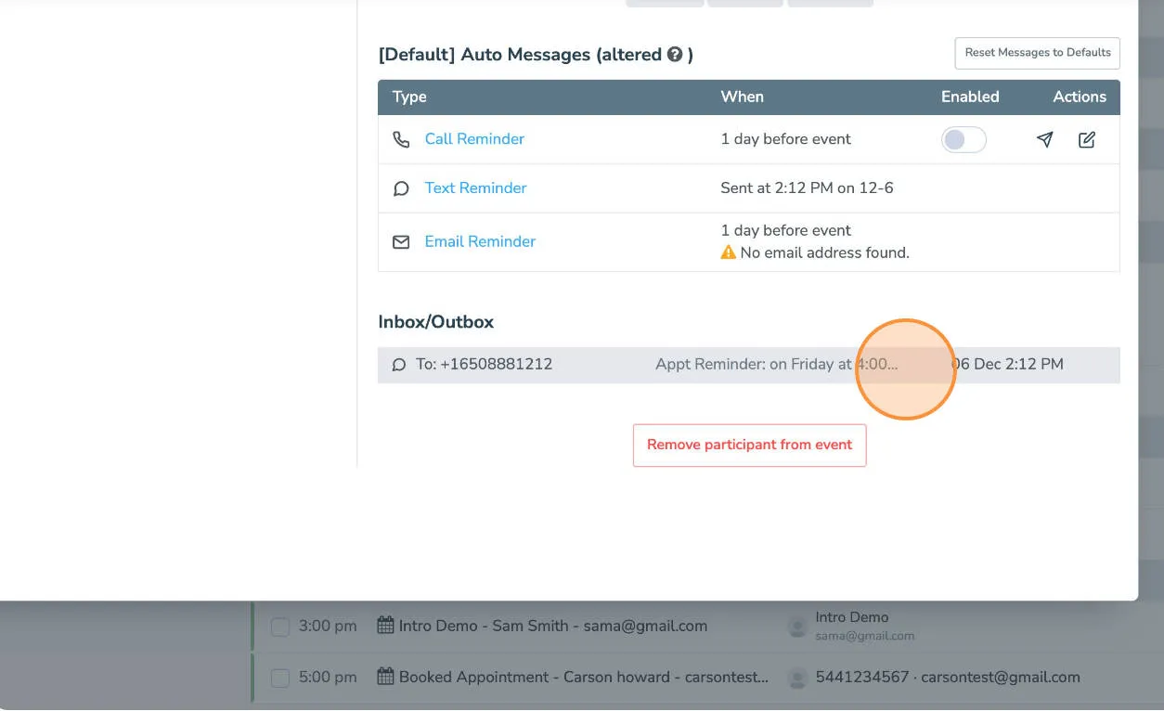
Task: Click the Call Reminder phone icon
Action: pos(400,138)
